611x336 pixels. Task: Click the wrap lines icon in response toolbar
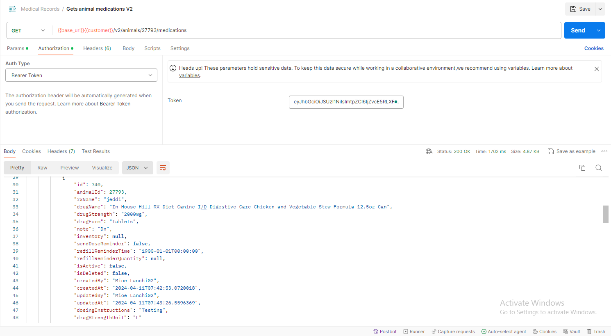pos(163,168)
